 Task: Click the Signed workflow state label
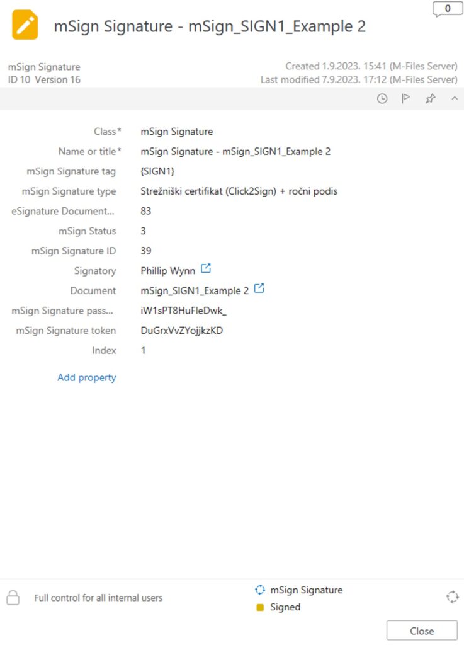tap(285, 607)
